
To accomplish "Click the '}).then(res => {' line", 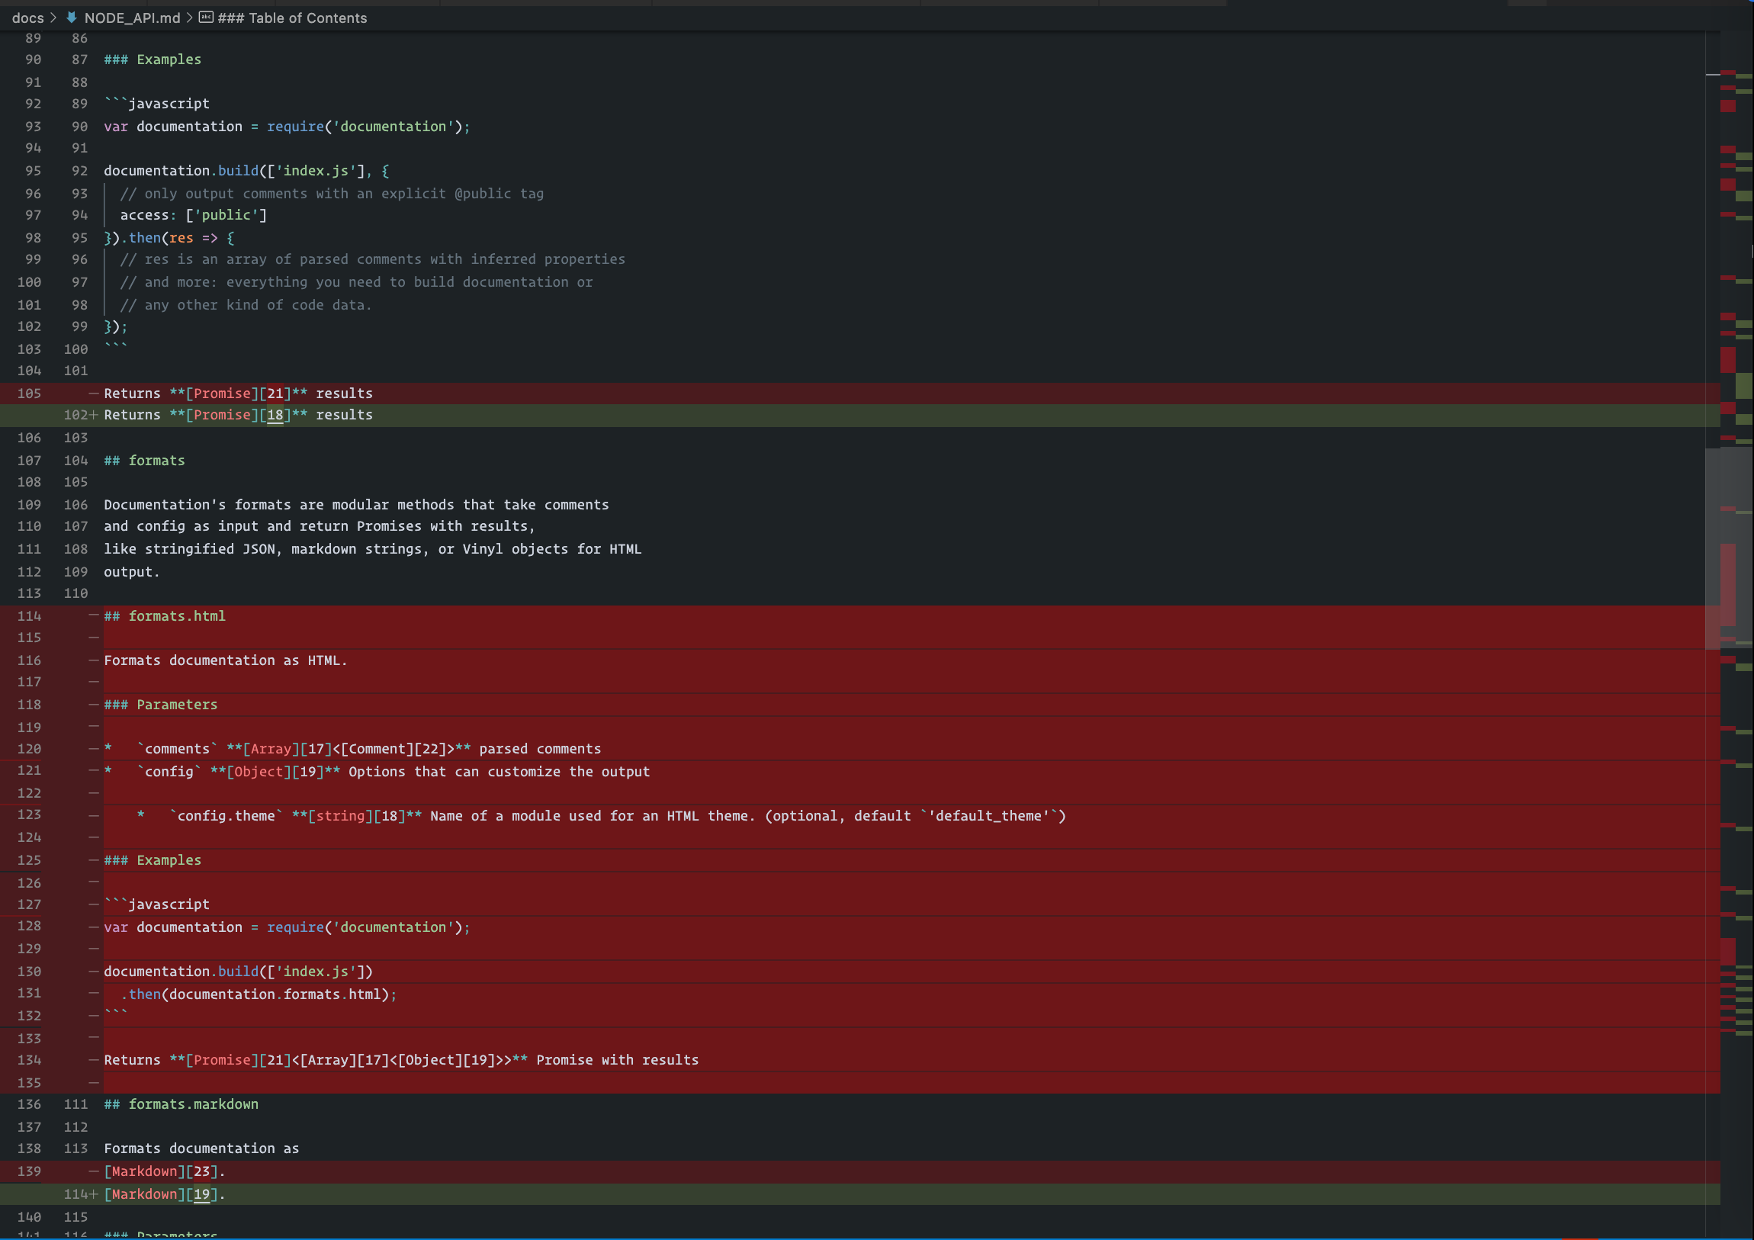I will point(169,239).
